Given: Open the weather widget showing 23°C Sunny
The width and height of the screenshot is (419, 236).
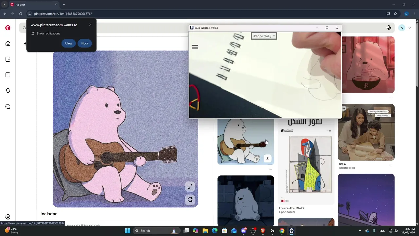Looking at the screenshot, I should 12,231.
